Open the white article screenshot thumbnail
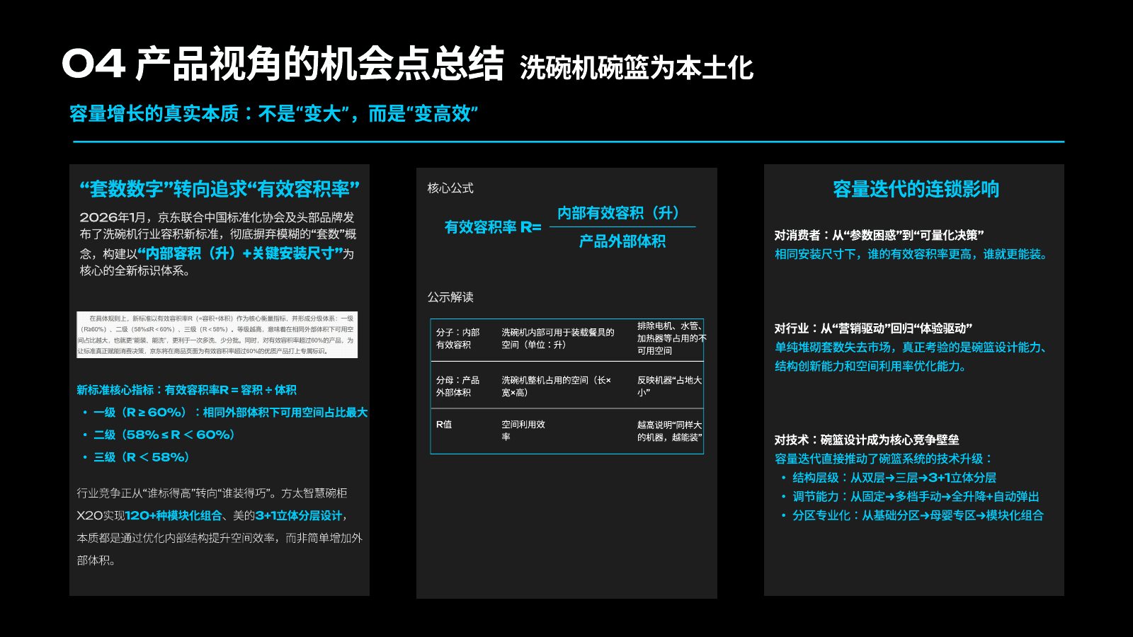The height and width of the screenshot is (637, 1133). pos(217,334)
